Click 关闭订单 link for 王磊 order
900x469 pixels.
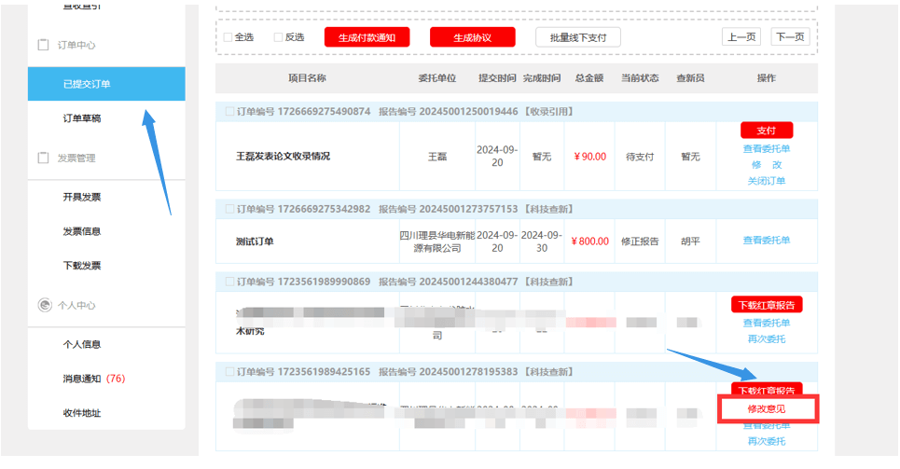tap(766, 181)
